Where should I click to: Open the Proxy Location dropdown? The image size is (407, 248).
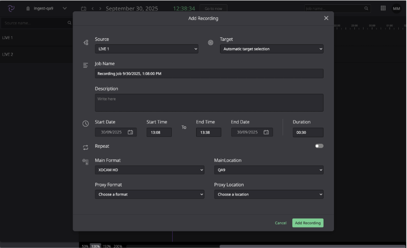point(269,194)
